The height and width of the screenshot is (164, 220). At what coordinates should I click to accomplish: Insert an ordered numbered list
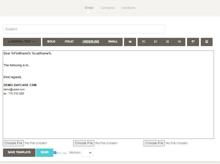[x=155, y=42]
